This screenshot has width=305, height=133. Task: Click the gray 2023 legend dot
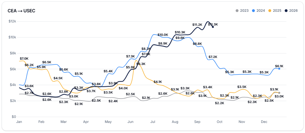click(237, 11)
